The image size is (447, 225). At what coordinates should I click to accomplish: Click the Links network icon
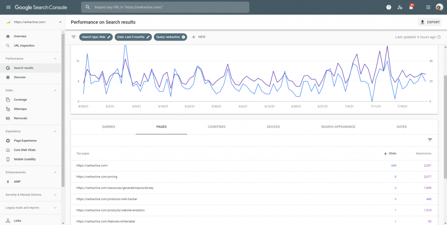8,221
